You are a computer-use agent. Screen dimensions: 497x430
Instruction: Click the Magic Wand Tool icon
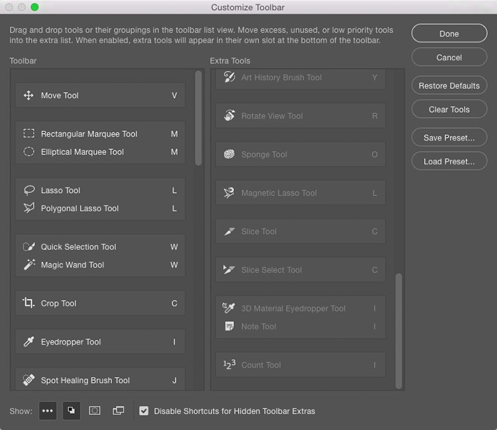(28, 264)
